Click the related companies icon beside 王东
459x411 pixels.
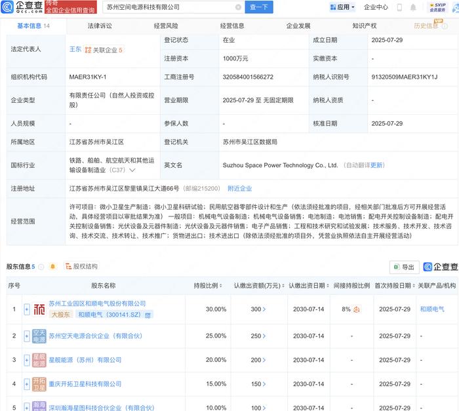tap(88, 50)
